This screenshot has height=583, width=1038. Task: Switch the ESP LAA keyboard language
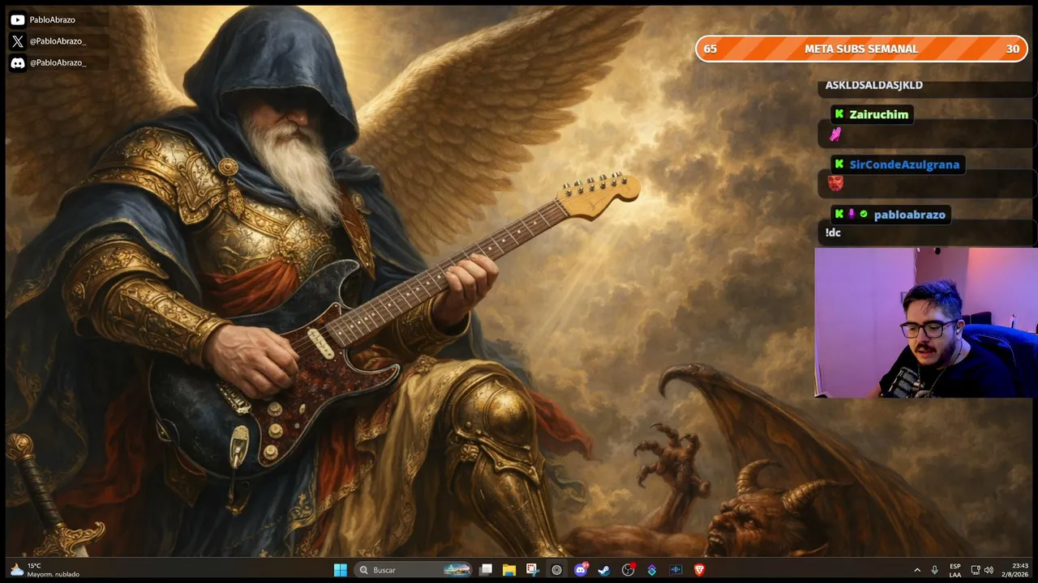(955, 570)
